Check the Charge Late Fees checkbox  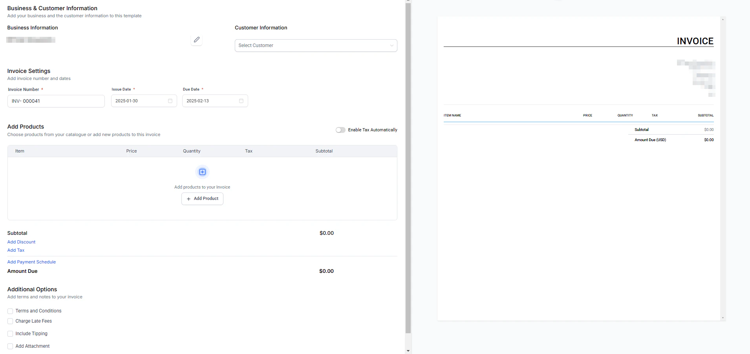click(x=10, y=321)
